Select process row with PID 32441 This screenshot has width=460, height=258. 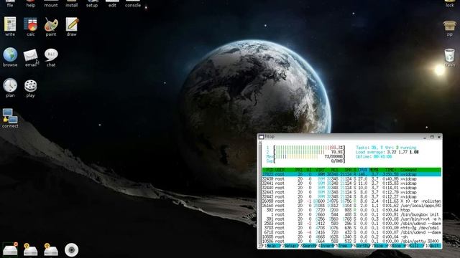351,183
